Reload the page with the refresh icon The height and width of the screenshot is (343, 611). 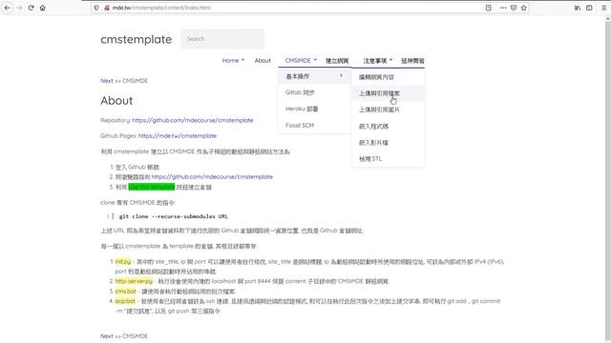[x=31, y=8]
